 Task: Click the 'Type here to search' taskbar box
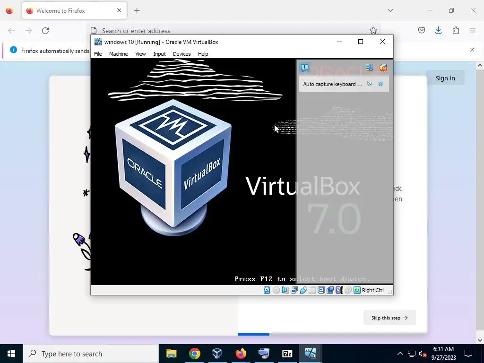click(x=91, y=354)
